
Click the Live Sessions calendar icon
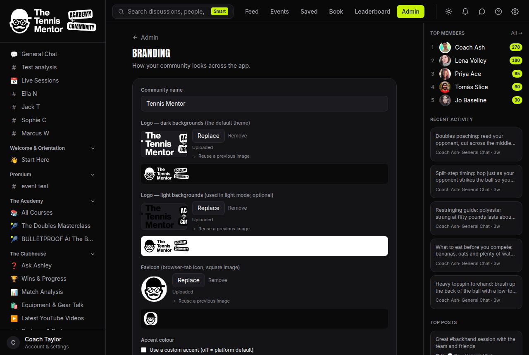[x=14, y=80]
